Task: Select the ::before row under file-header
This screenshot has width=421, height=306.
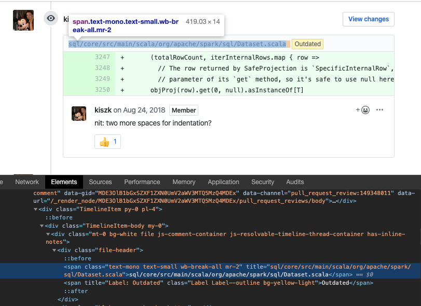Action: (x=77, y=258)
